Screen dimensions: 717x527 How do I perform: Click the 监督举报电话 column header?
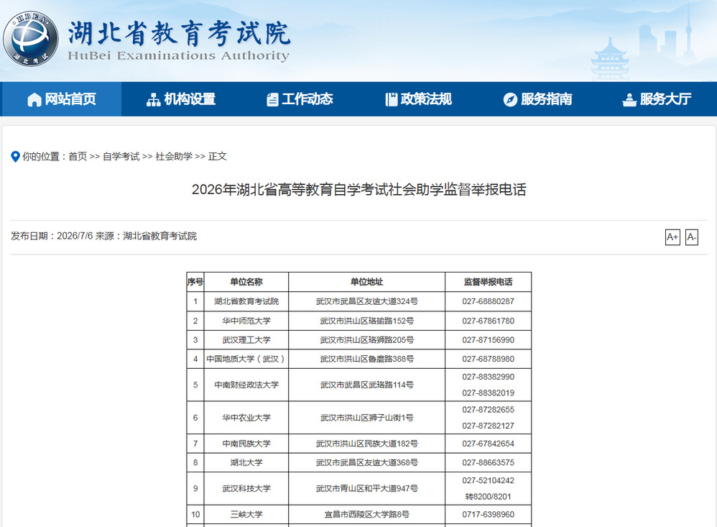tap(488, 282)
